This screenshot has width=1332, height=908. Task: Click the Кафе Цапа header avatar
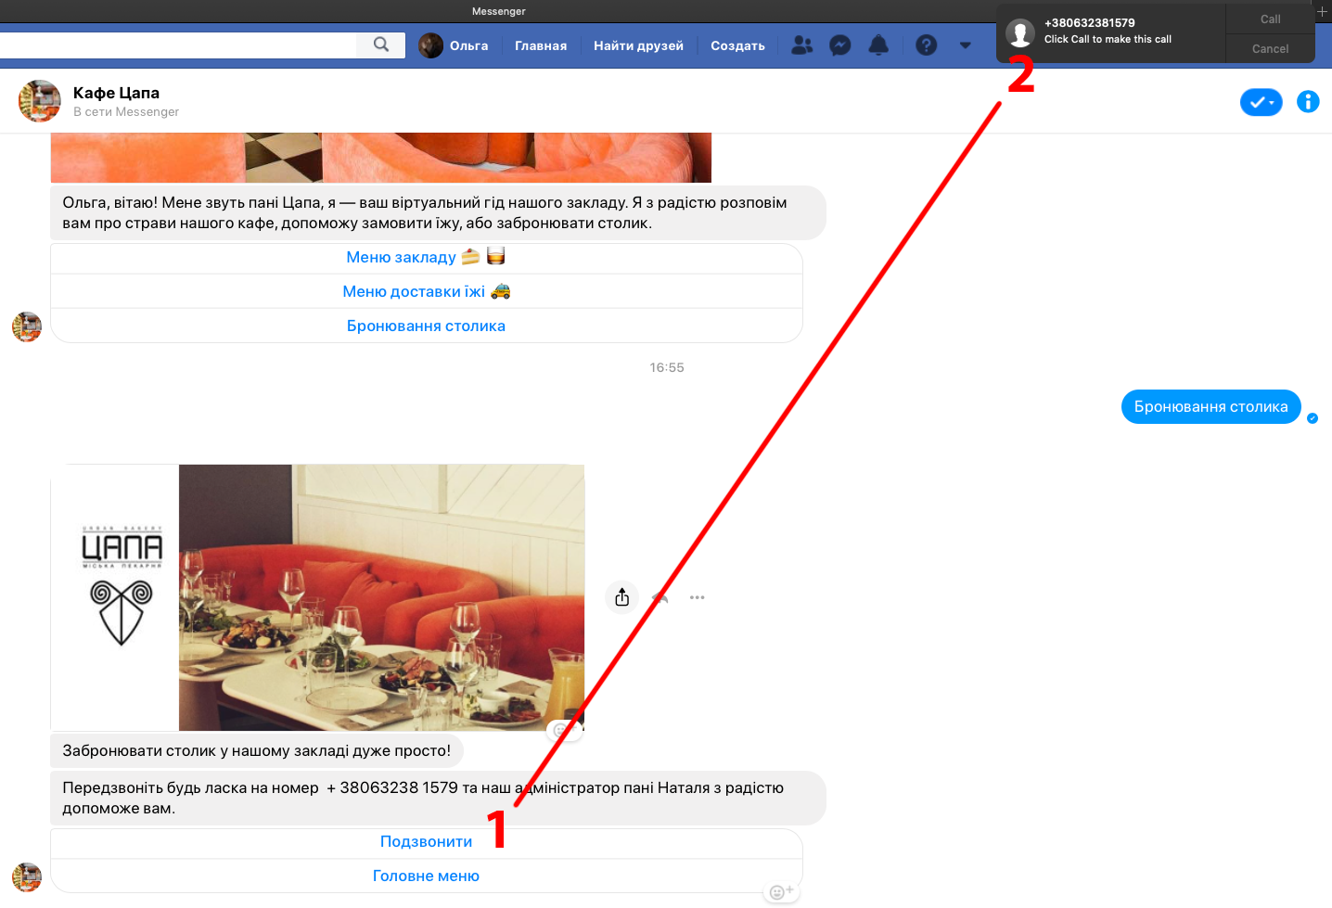click(x=40, y=101)
